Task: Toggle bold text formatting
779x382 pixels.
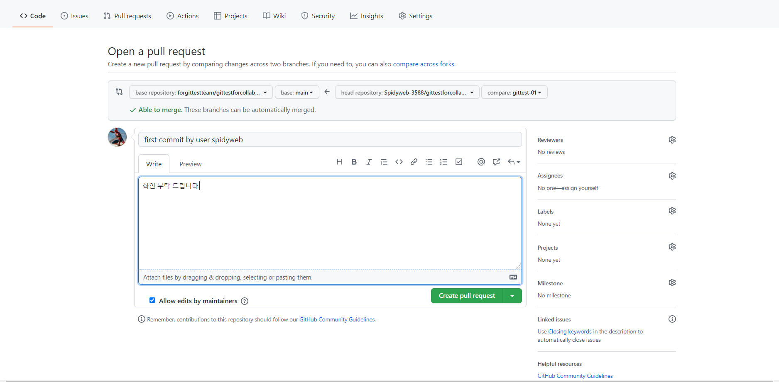Action: pyautogui.click(x=354, y=162)
